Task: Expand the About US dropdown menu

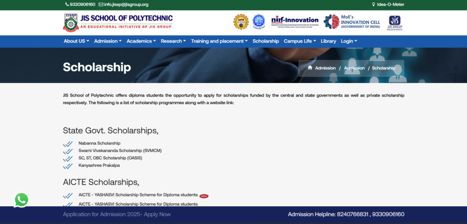Action: pos(76,41)
